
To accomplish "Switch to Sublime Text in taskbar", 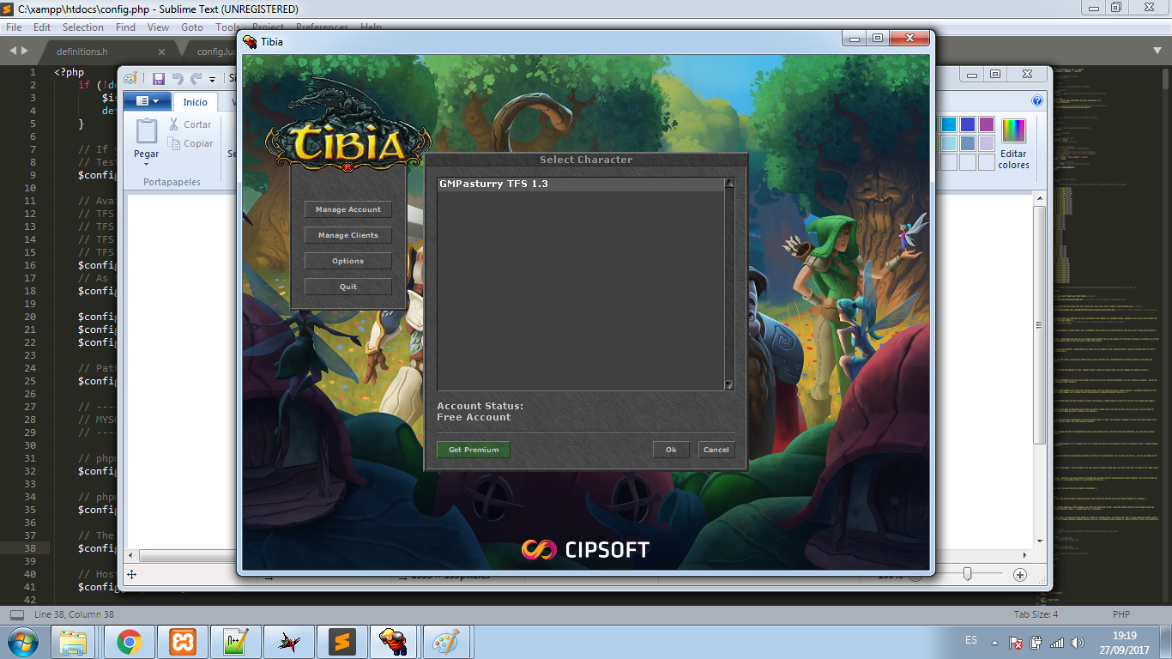I will coord(342,642).
